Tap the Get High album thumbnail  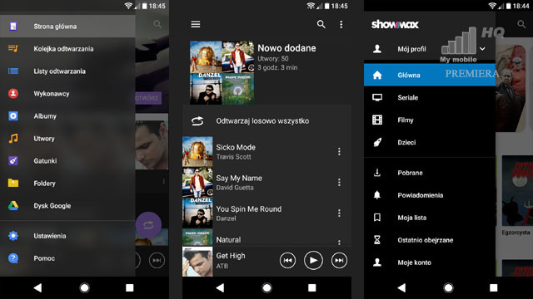tap(197, 261)
